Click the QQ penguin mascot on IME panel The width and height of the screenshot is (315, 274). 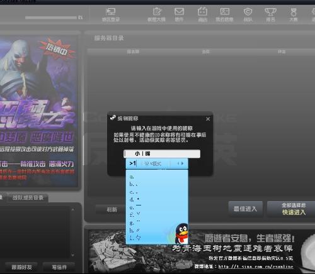point(181,234)
